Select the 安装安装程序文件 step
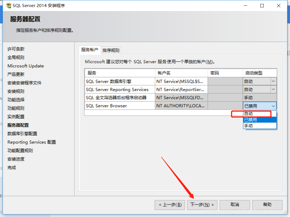Image resolution: width=290 pixels, height=217 pixels. pyautogui.click(x=24, y=83)
